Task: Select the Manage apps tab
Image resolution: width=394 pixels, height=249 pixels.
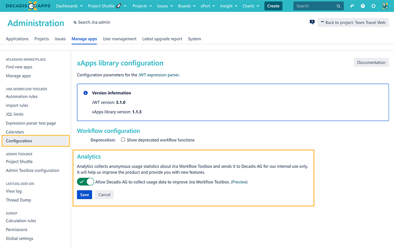Action: tap(84, 39)
